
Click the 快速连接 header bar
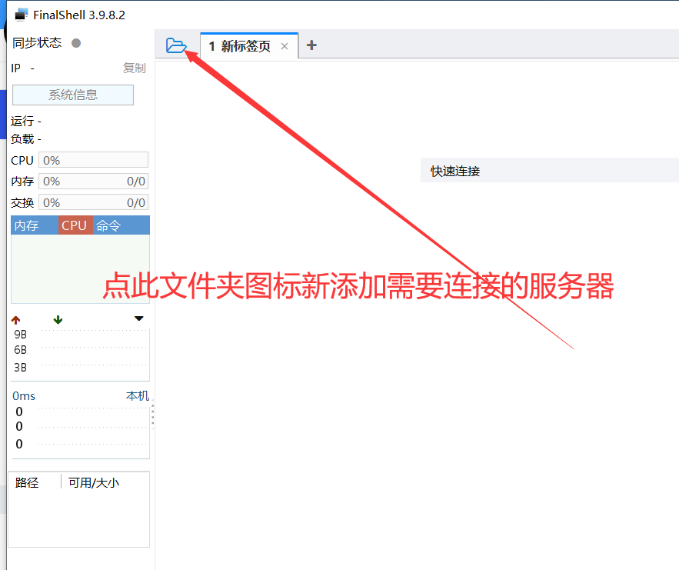click(x=549, y=171)
